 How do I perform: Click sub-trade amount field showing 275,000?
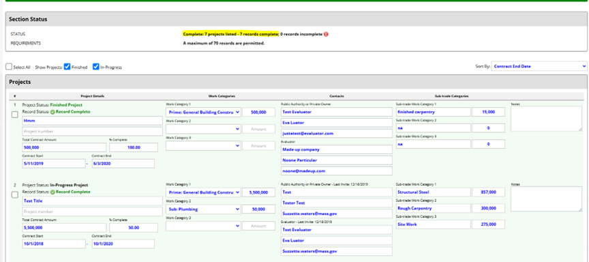pos(488,224)
